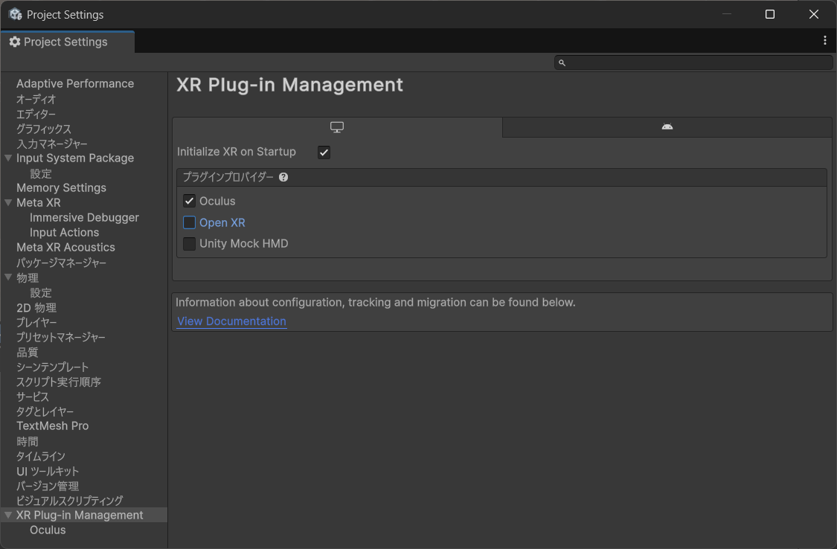Viewport: 837px width, 549px height.
Task: Uncheck the Oculus provider checkbox
Action: click(x=189, y=201)
